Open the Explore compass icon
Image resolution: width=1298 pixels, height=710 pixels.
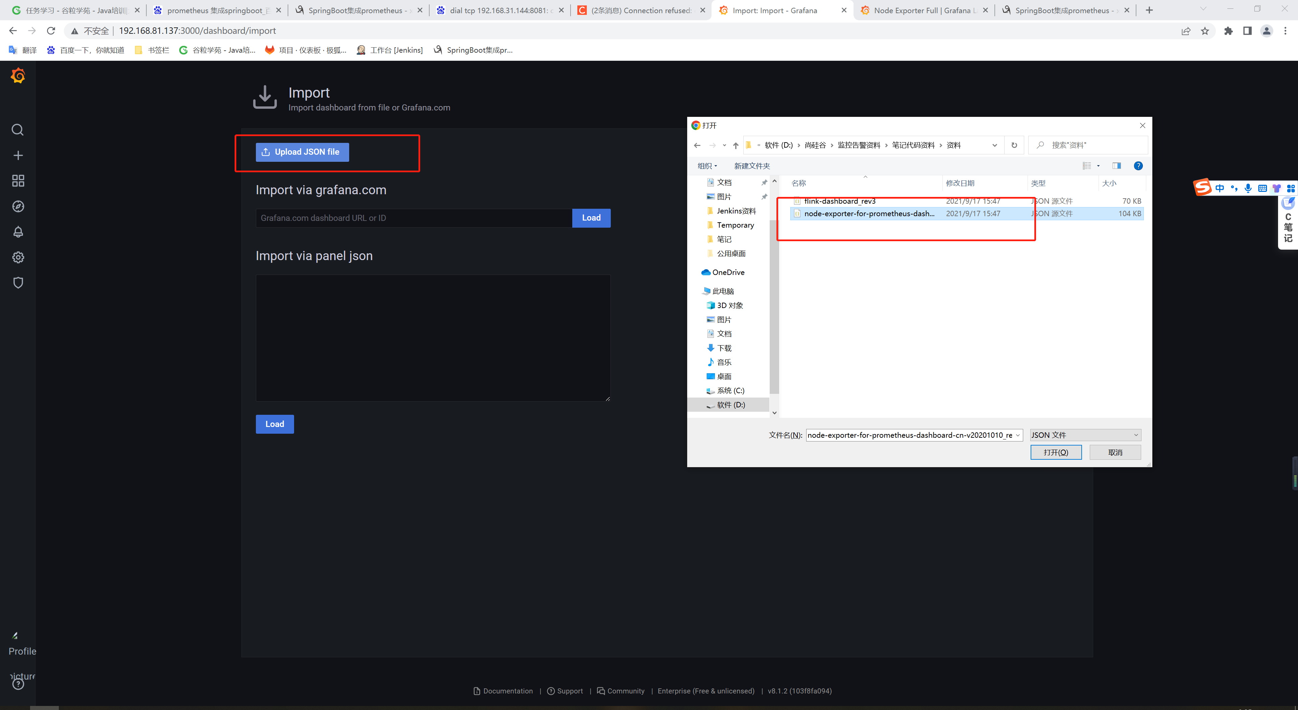[18, 206]
